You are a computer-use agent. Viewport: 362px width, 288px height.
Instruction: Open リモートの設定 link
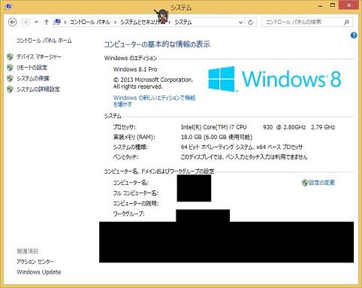tap(32, 68)
